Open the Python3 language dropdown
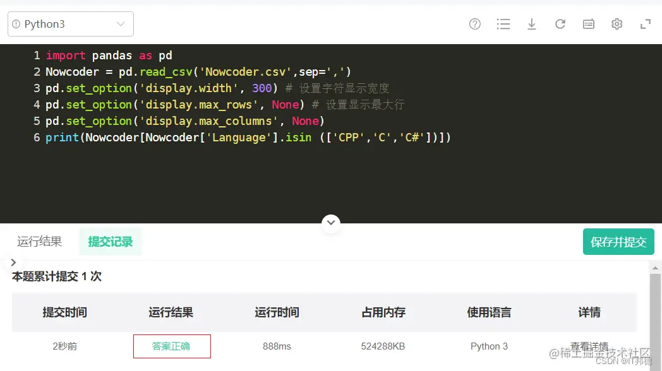662x371 pixels. tap(71, 24)
